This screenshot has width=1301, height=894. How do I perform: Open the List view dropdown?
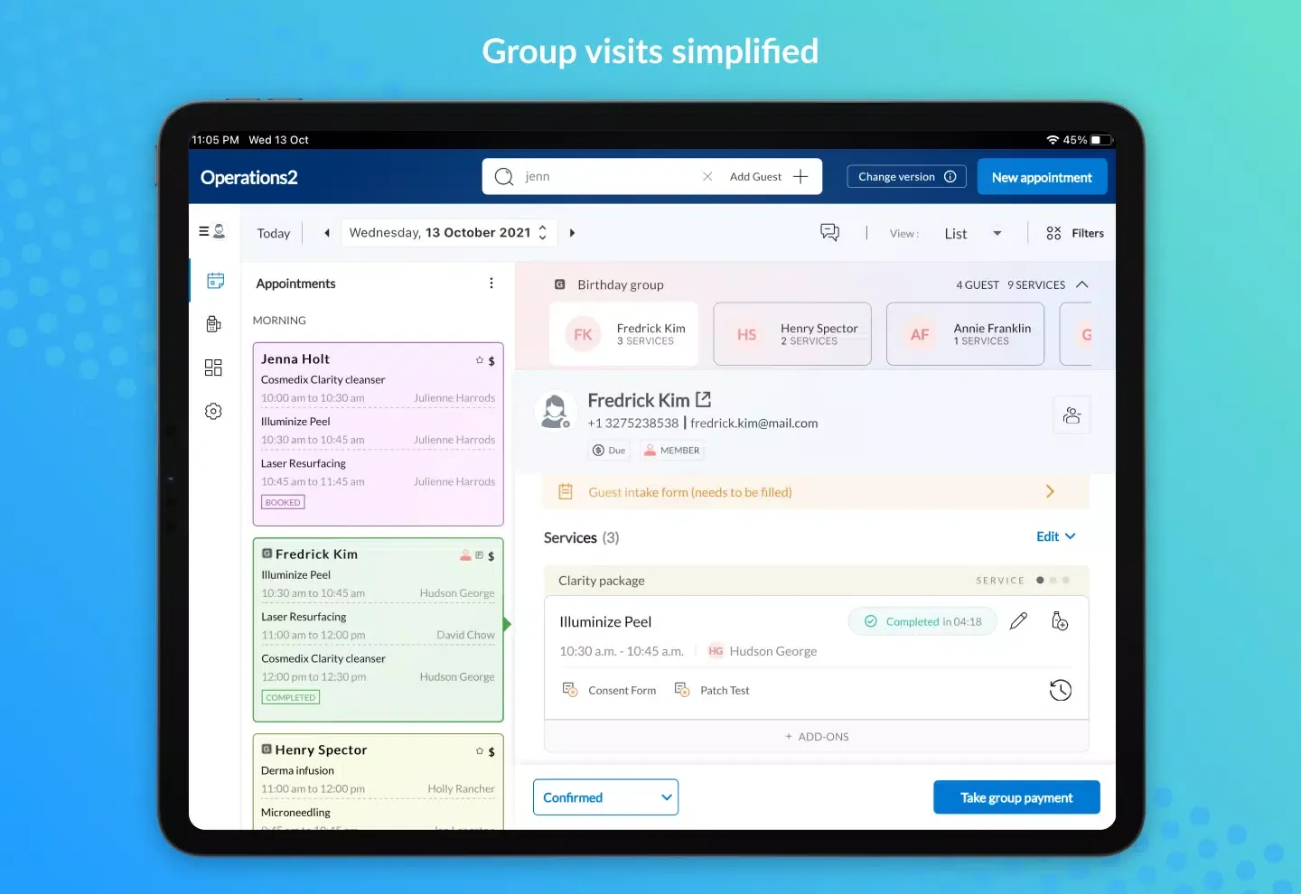972,234
